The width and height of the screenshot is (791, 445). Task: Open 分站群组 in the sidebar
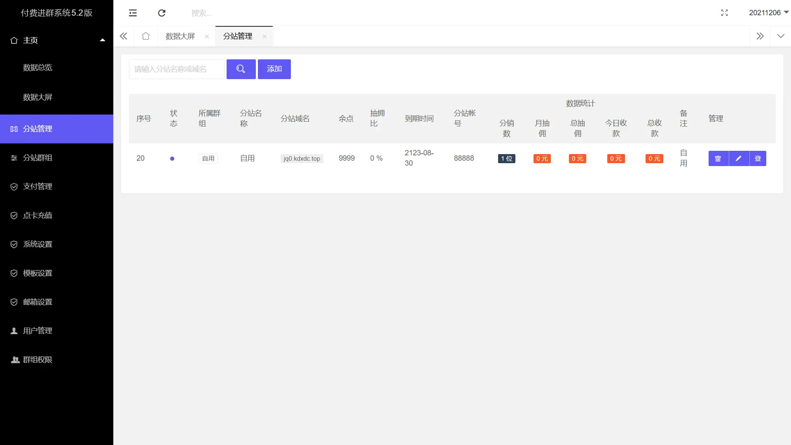[x=37, y=158]
